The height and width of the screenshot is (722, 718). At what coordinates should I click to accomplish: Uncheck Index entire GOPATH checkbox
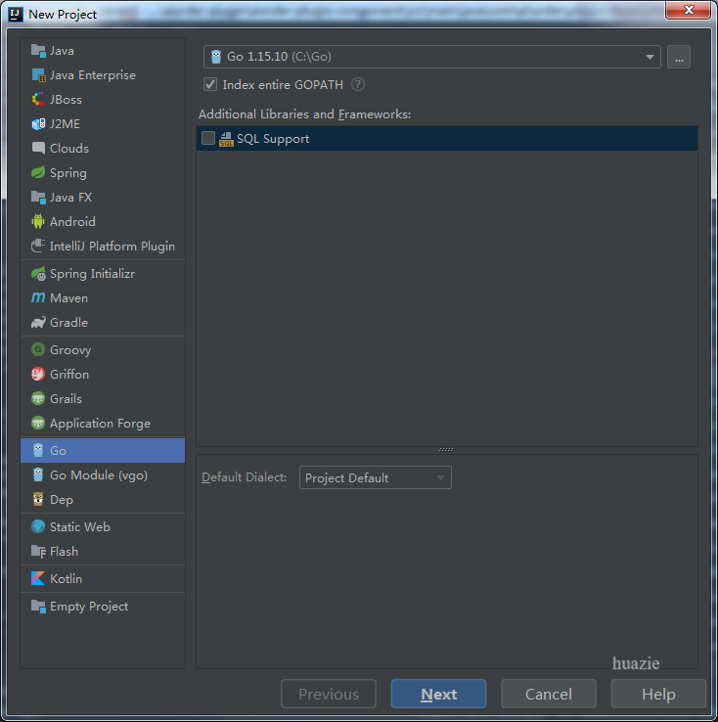click(210, 84)
